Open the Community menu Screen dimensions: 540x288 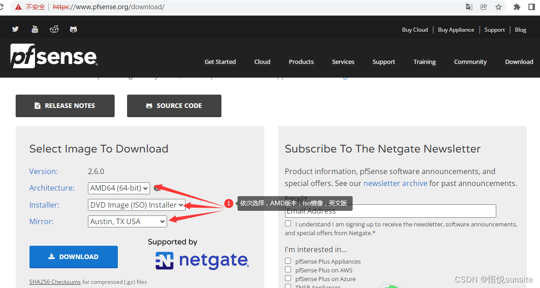tap(470, 62)
